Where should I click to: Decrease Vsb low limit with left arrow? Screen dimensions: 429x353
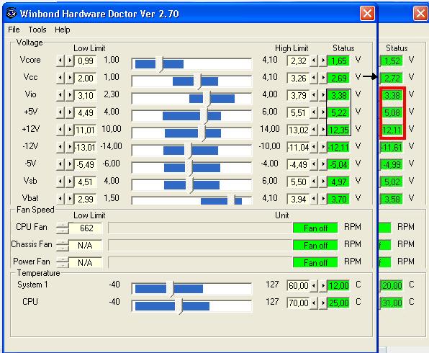click(60, 182)
